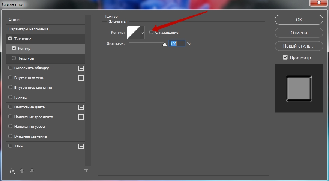The width and height of the screenshot is (329, 181).
Task: Select the Контур sub-item row
Action: (46, 49)
